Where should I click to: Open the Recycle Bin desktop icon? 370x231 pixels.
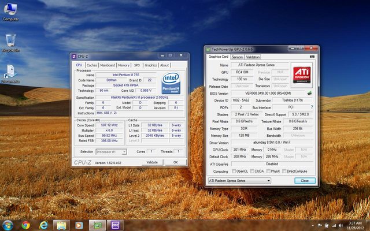pos(10,43)
